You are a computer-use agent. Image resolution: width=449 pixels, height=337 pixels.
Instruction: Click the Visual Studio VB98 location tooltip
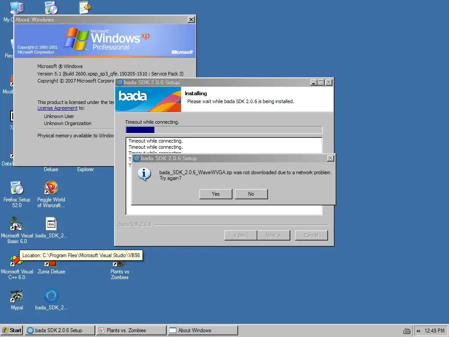81,255
